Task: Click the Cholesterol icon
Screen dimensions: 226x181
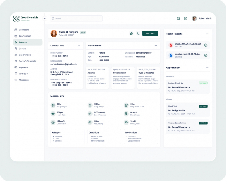Action: [53, 122]
